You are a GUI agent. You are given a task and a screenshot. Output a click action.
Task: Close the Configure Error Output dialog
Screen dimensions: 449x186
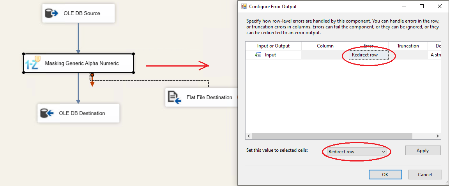tap(440, 7)
